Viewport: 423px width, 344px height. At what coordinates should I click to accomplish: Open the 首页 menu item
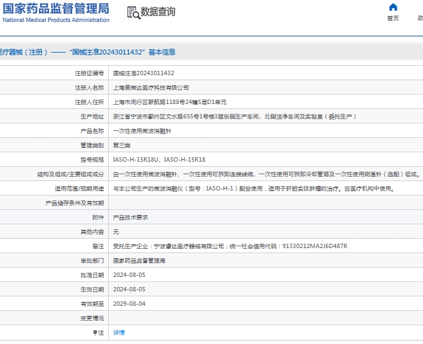pos(393,18)
